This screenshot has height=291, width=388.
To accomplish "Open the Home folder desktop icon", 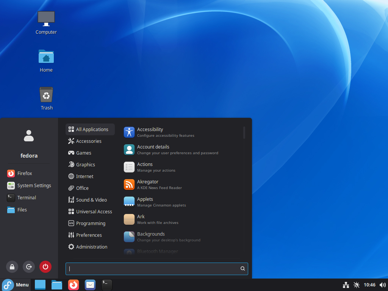I will click(x=46, y=61).
